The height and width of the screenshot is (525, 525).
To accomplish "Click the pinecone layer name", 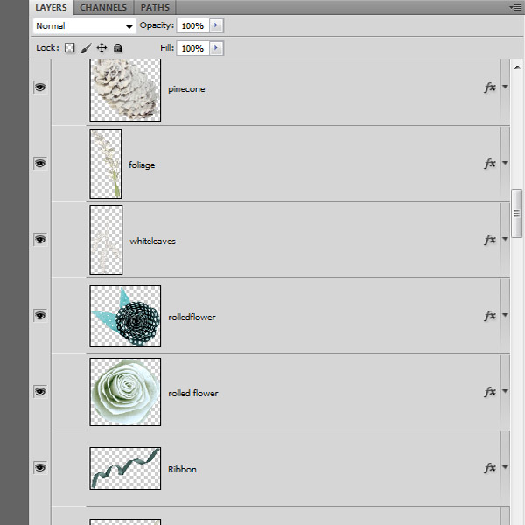I will (x=186, y=89).
